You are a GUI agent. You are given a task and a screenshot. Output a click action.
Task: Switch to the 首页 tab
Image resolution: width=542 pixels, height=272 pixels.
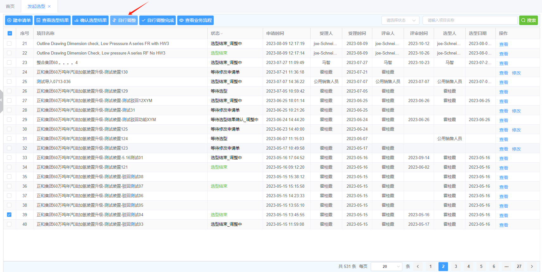point(10,6)
